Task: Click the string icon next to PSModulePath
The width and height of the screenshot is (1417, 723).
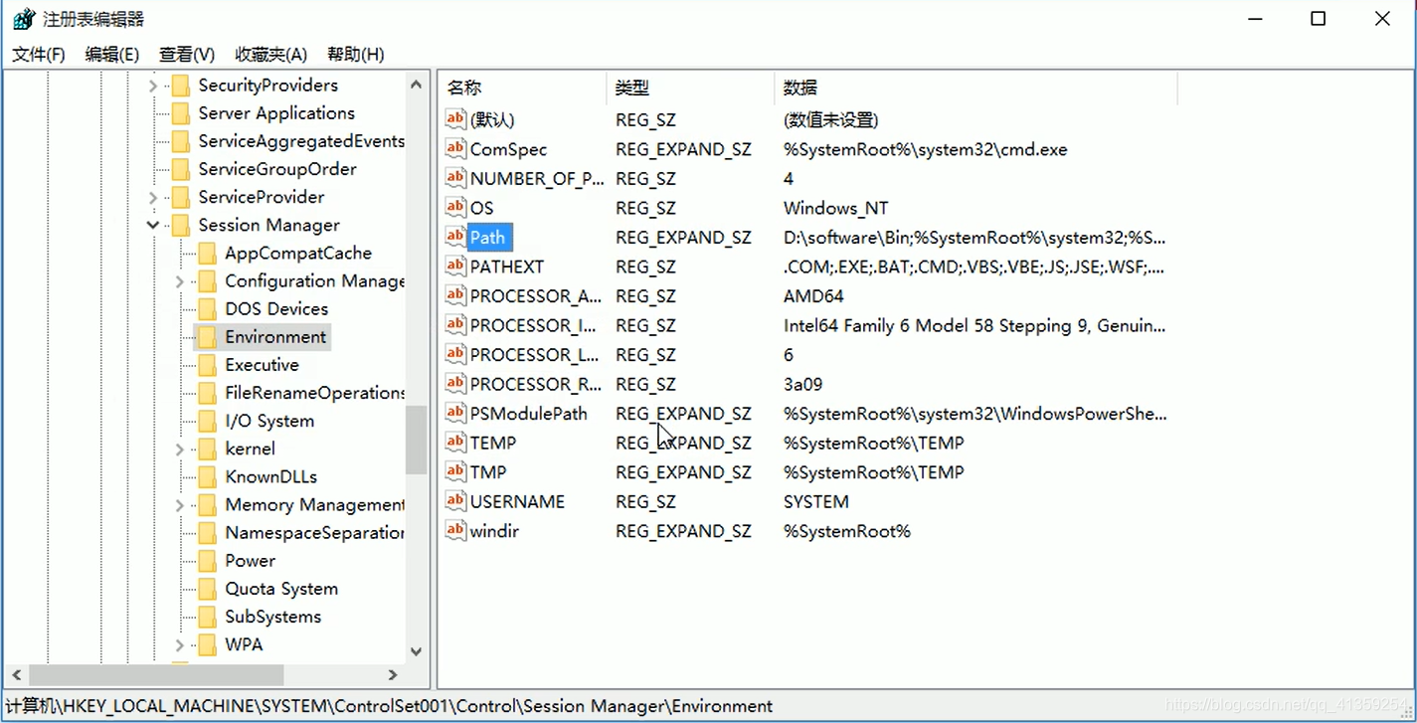Action: [x=455, y=413]
